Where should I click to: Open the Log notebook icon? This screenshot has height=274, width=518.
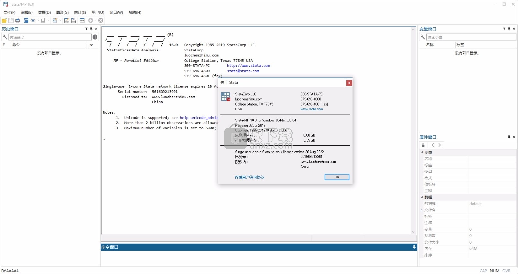(x=26, y=20)
